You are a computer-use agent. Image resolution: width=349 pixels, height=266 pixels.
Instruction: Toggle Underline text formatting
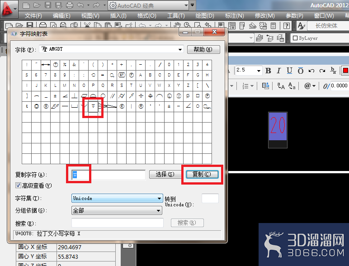(x=289, y=71)
